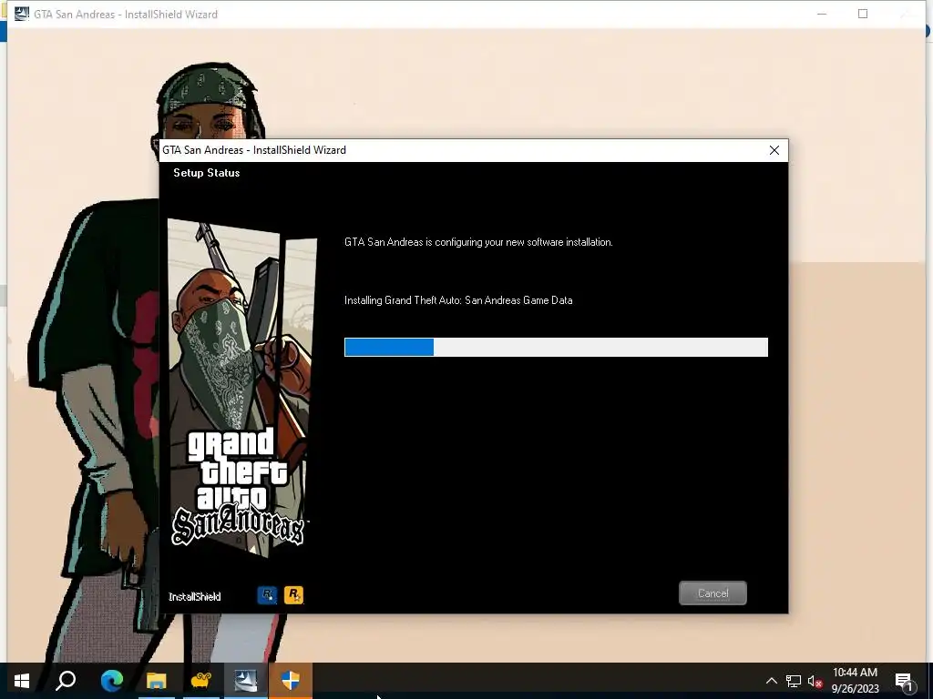Click the Grand Theft Auto cover artwork
The height and width of the screenshot is (699, 933).
point(242,388)
